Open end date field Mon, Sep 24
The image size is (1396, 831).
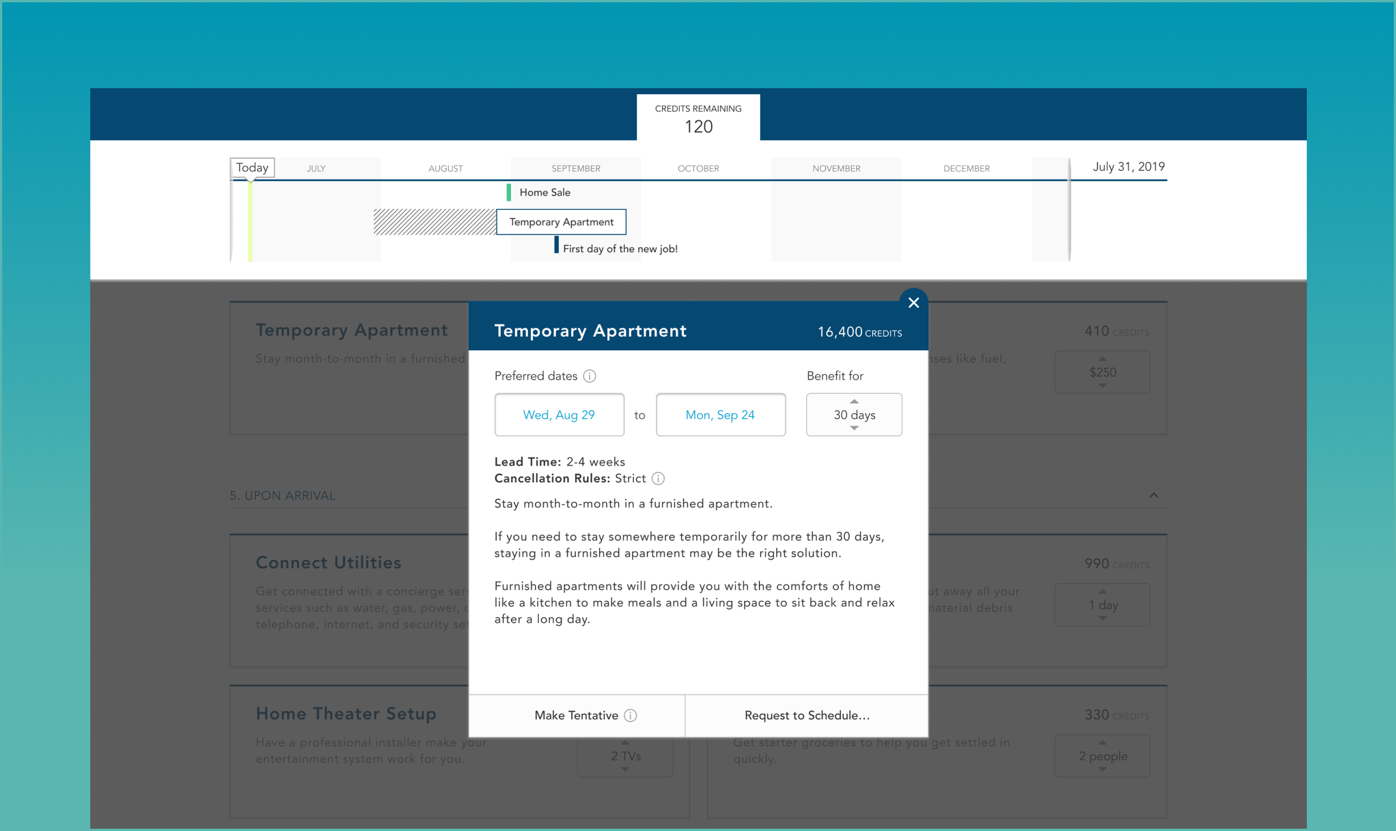click(720, 415)
